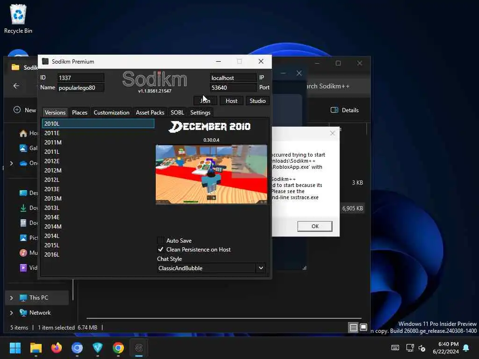Open the SOBL tab
479x359 pixels.
pos(177,112)
